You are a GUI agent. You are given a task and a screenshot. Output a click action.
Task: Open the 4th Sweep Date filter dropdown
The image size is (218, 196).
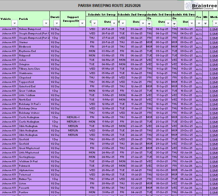[x=192, y=23]
